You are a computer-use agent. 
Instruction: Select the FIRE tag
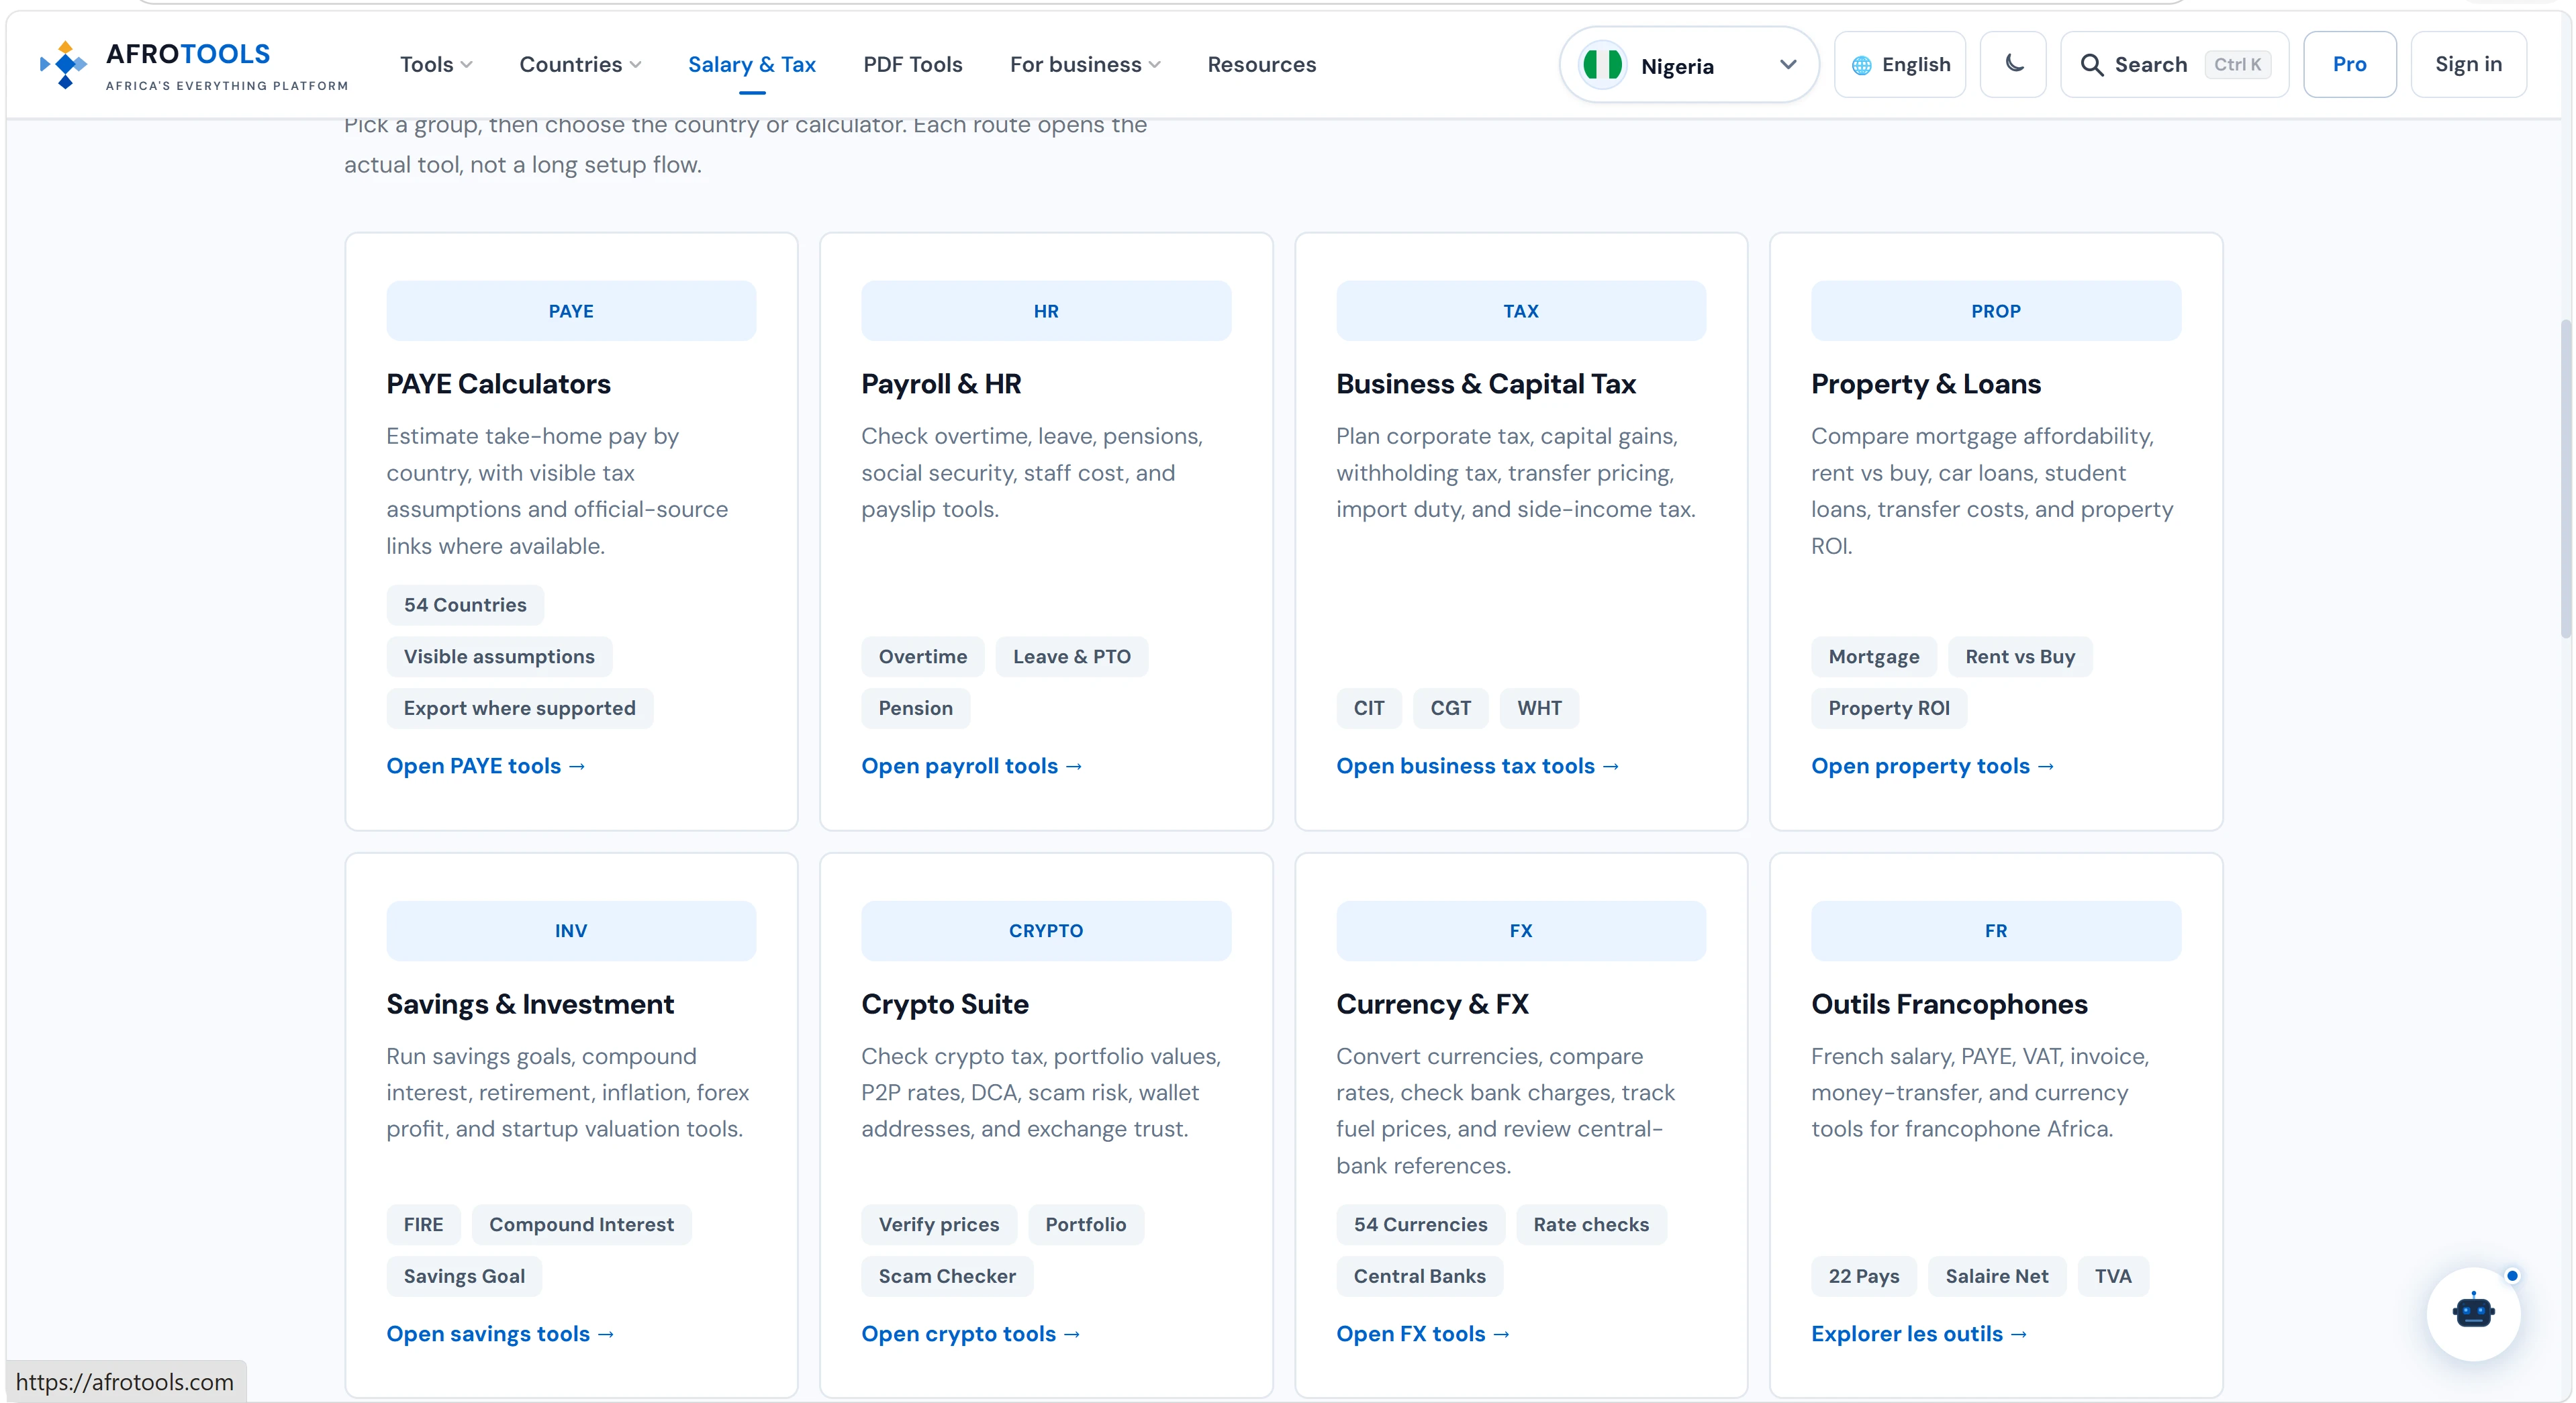click(x=424, y=1225)
